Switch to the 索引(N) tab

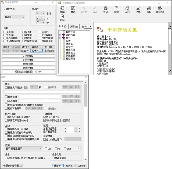point(74,26)
